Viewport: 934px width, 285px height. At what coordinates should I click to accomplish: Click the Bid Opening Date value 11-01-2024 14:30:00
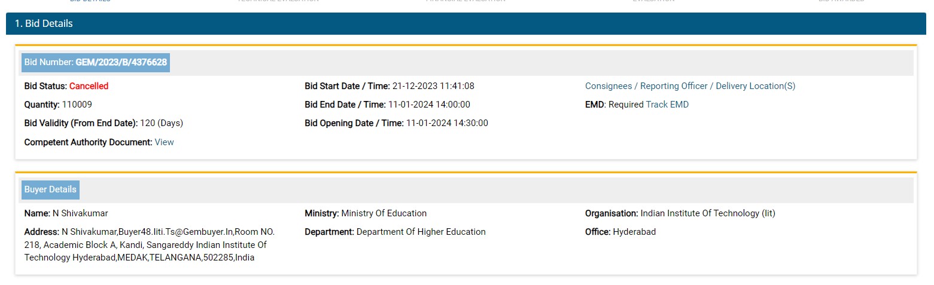tap(447, 123)
